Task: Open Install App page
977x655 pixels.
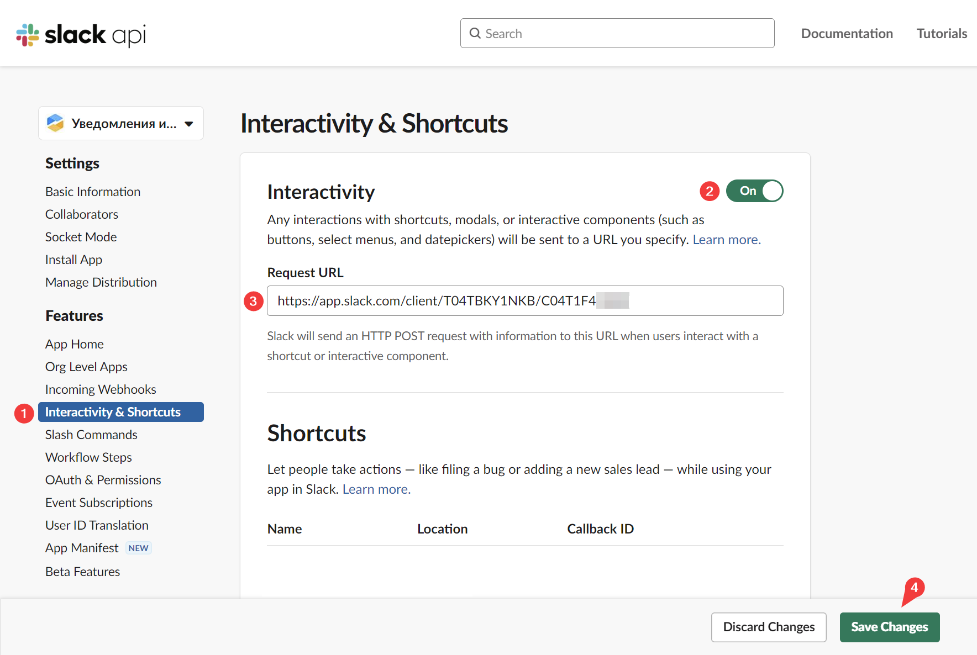Action: tap(73, 260)
